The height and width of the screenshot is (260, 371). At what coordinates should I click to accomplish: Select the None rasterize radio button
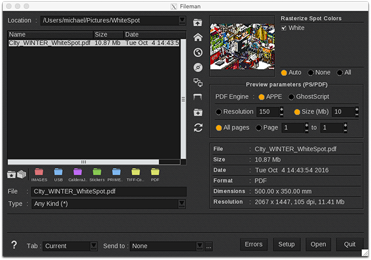(x=311, y=73)
